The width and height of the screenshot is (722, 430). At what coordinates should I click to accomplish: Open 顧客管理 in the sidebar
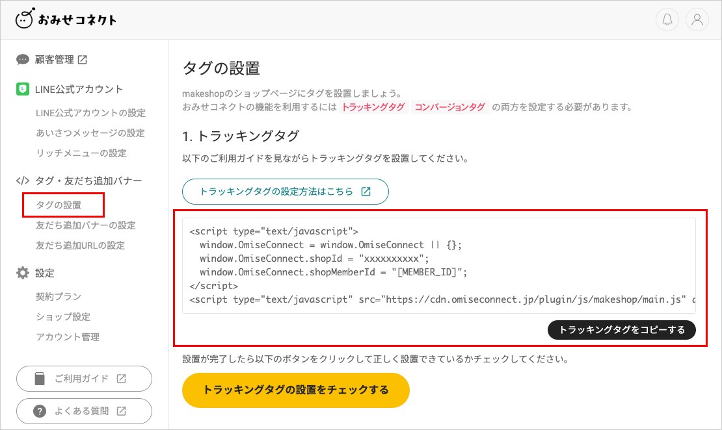(55, 60)
